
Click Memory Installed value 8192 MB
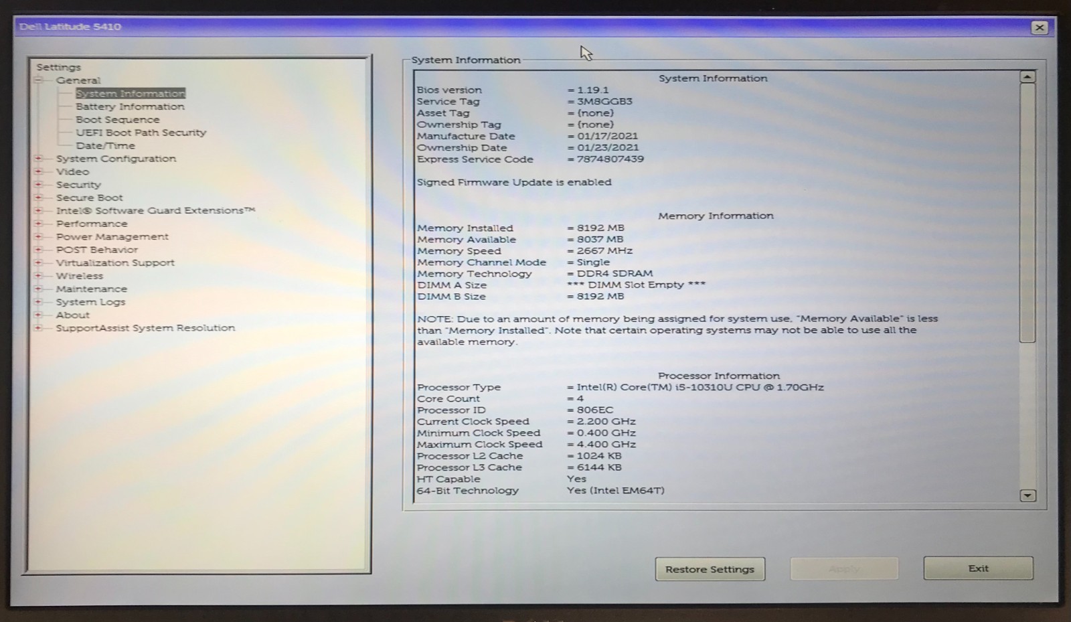pos(600,228)
